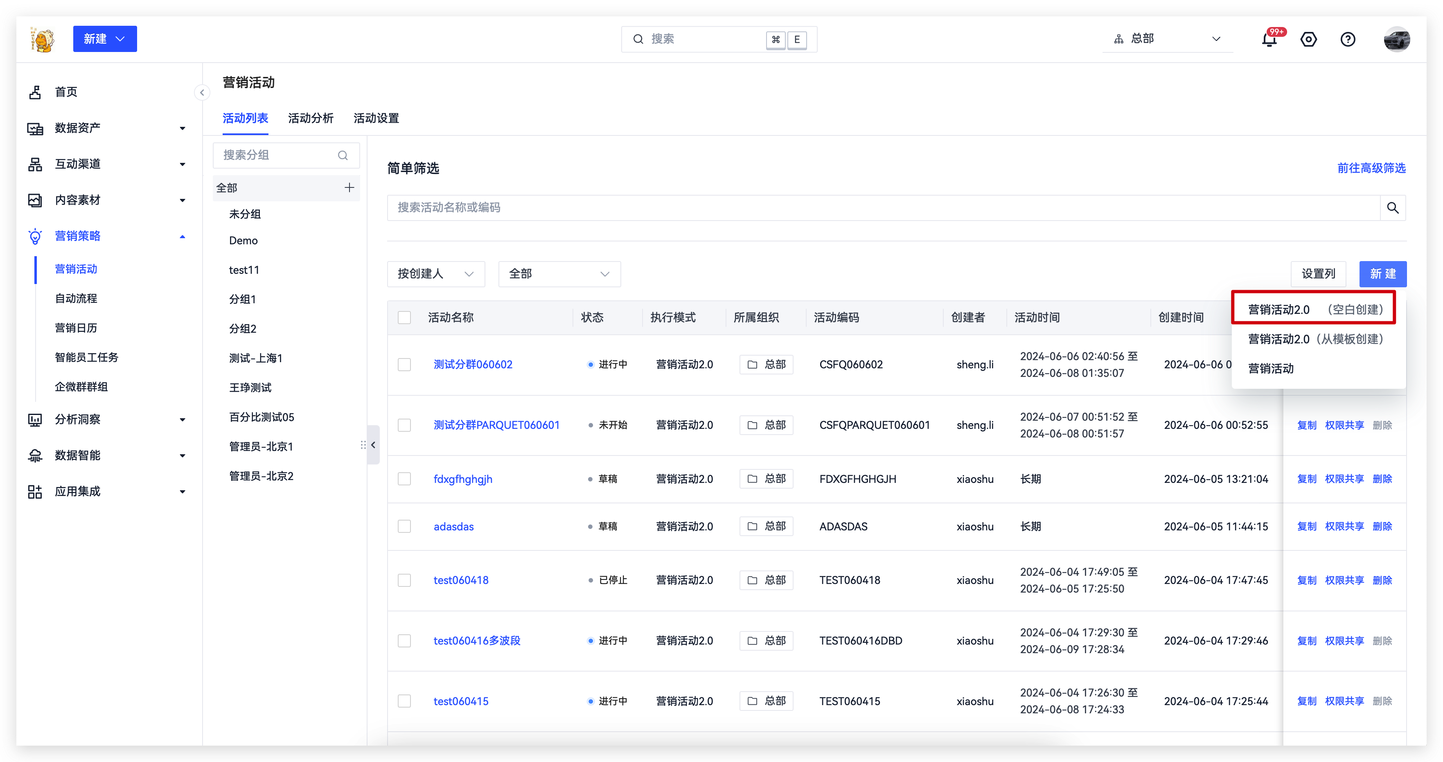
Task: Click the 首页 home icon in sidebar
Action: [x=35, y=92]
